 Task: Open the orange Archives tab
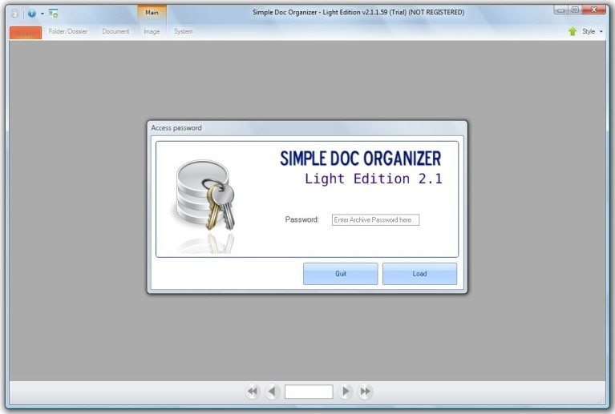26,33
